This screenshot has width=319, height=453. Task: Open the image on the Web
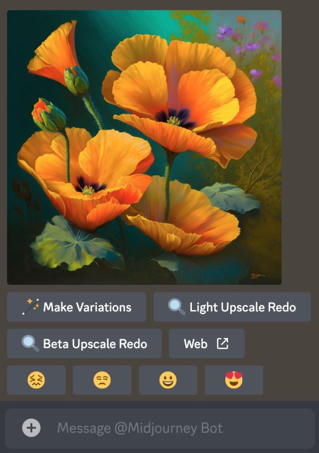207,344
